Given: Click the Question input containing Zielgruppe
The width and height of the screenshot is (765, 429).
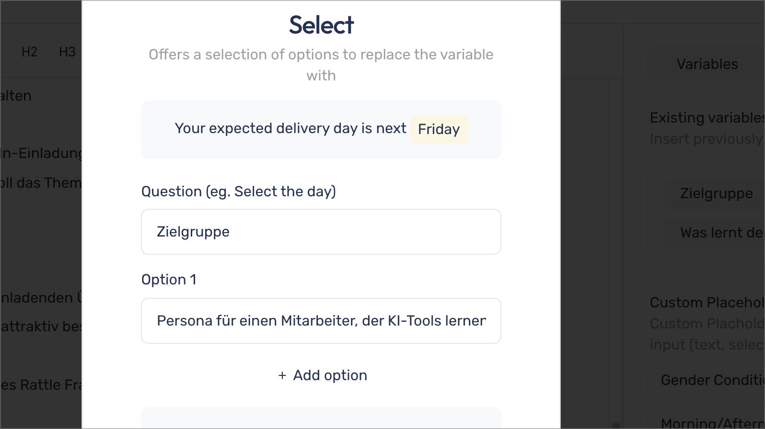Looking at the screenshot, I should click(x=321, y=232).
